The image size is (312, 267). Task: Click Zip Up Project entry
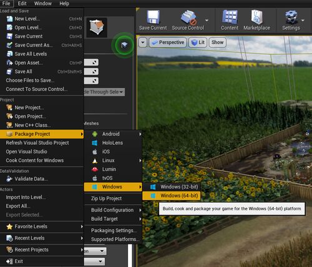click(113, 198)
